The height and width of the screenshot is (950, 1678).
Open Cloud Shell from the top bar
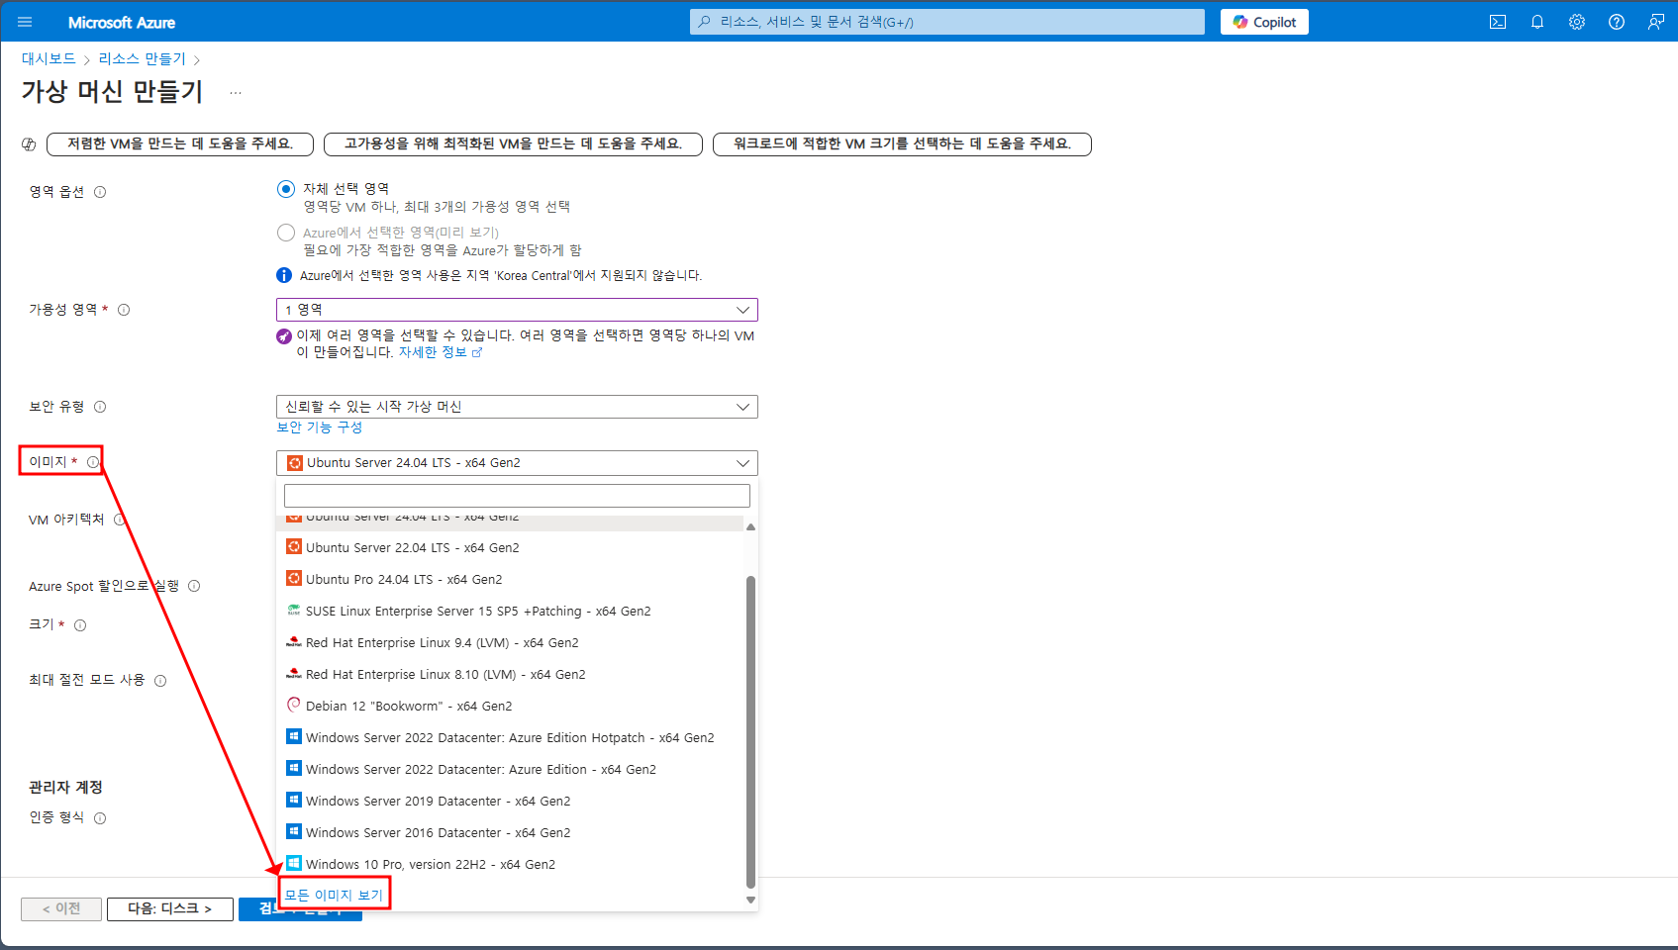1498,22
